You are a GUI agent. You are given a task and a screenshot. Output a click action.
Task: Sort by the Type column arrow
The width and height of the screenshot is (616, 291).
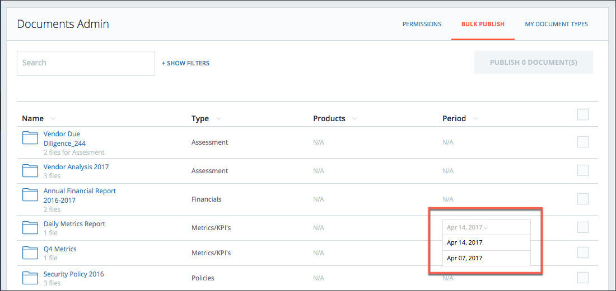[x=218, y=118]
